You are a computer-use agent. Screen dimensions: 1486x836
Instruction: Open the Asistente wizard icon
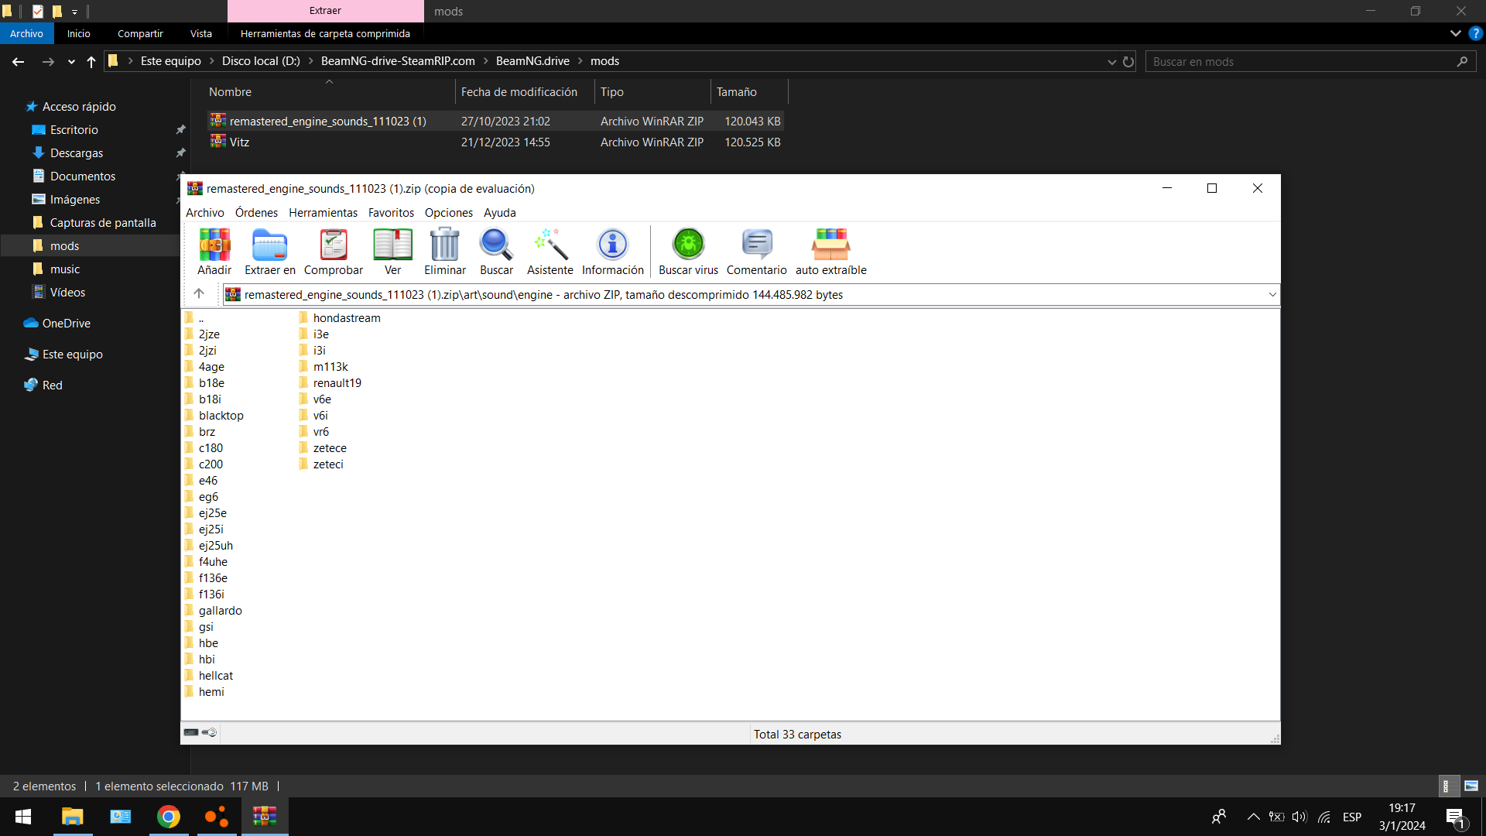tap(550, 252)
